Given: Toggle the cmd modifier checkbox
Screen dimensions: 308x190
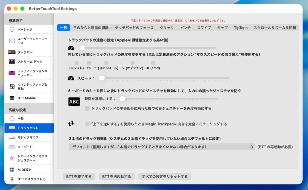Looking at the screenshot, I should 153,63.
